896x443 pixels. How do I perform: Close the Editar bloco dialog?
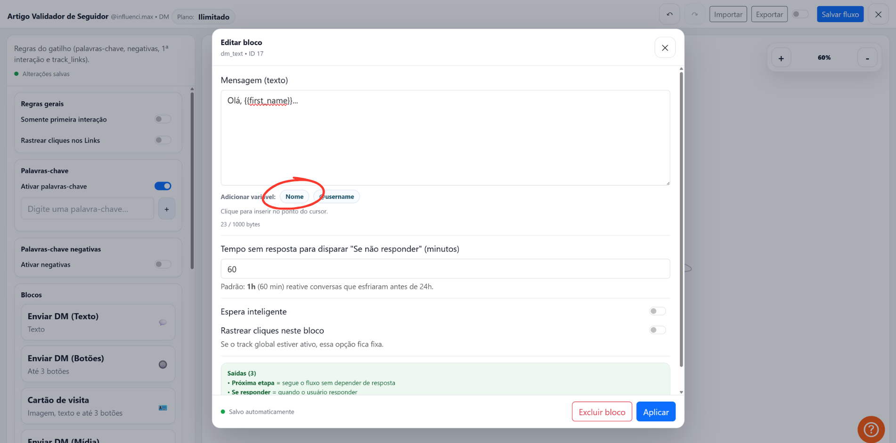tap(665, 48)
